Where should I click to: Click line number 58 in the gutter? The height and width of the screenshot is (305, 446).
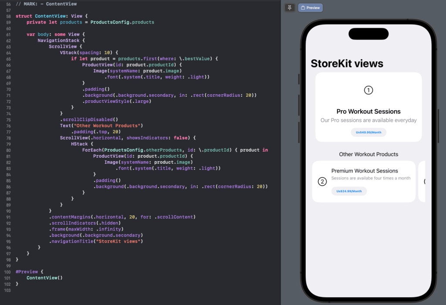click(x=9, y=16)
